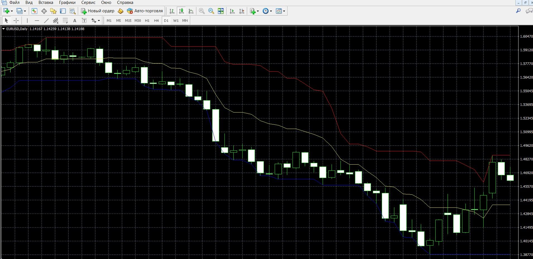Switch chart to line chart mode
This screenshot has width=533, height=259.
coord(191,11)
